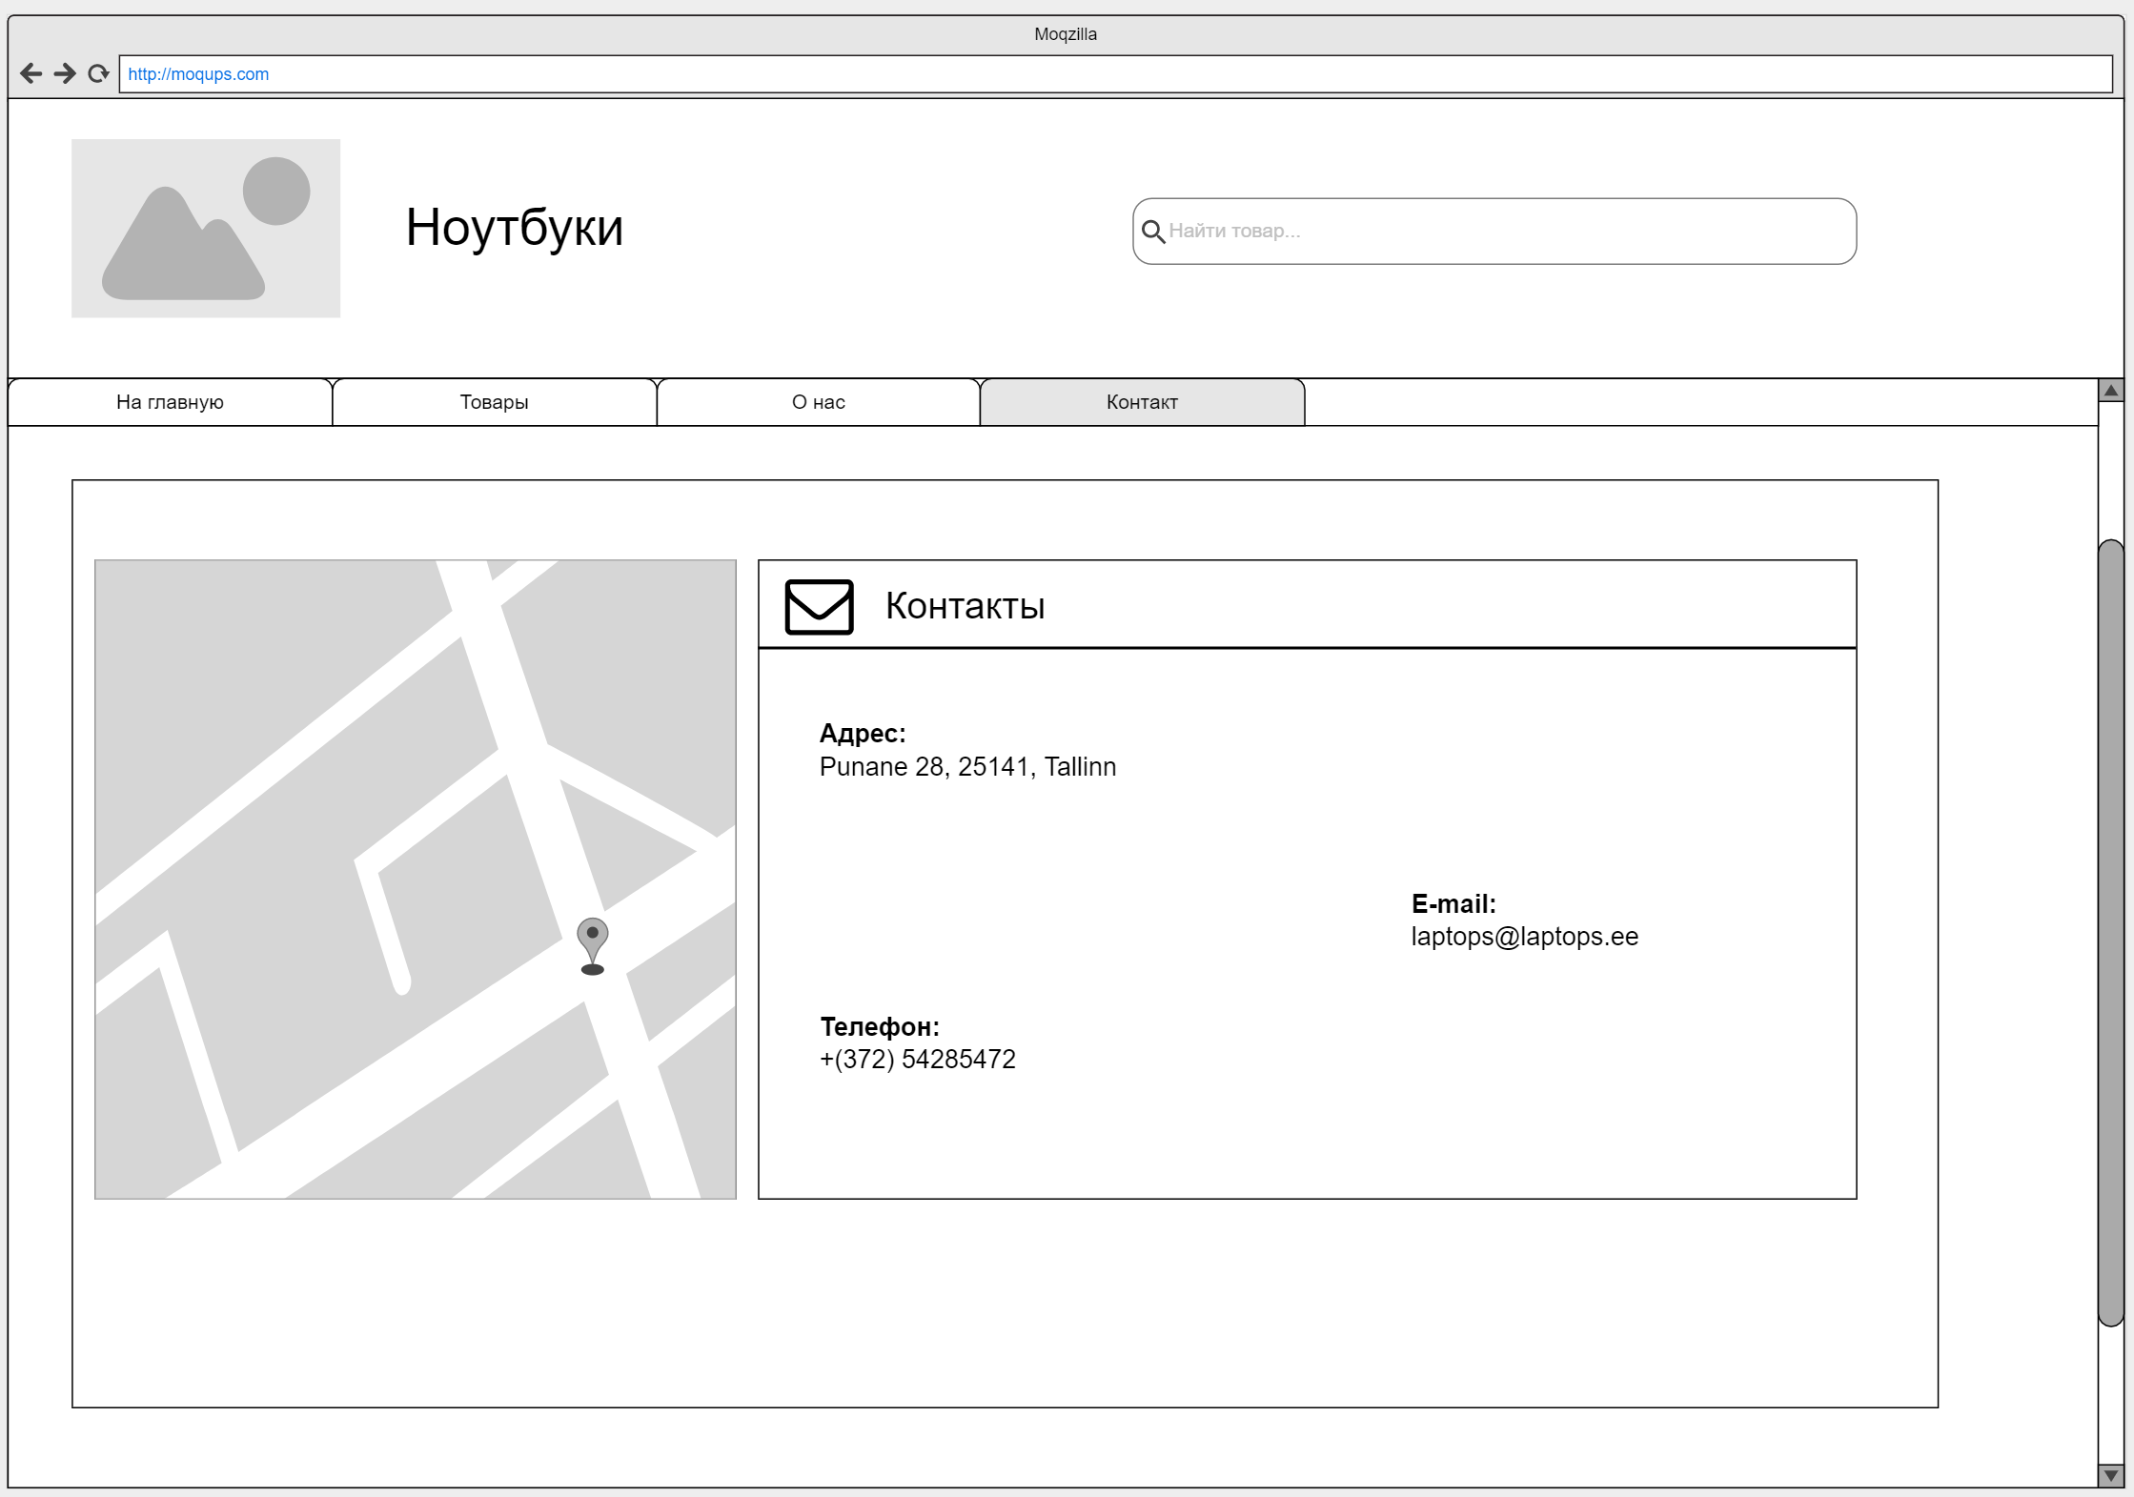This screenshot has height=1497, width=2134.
Task: Click the Контакты heading
Action: click(965, 606)
